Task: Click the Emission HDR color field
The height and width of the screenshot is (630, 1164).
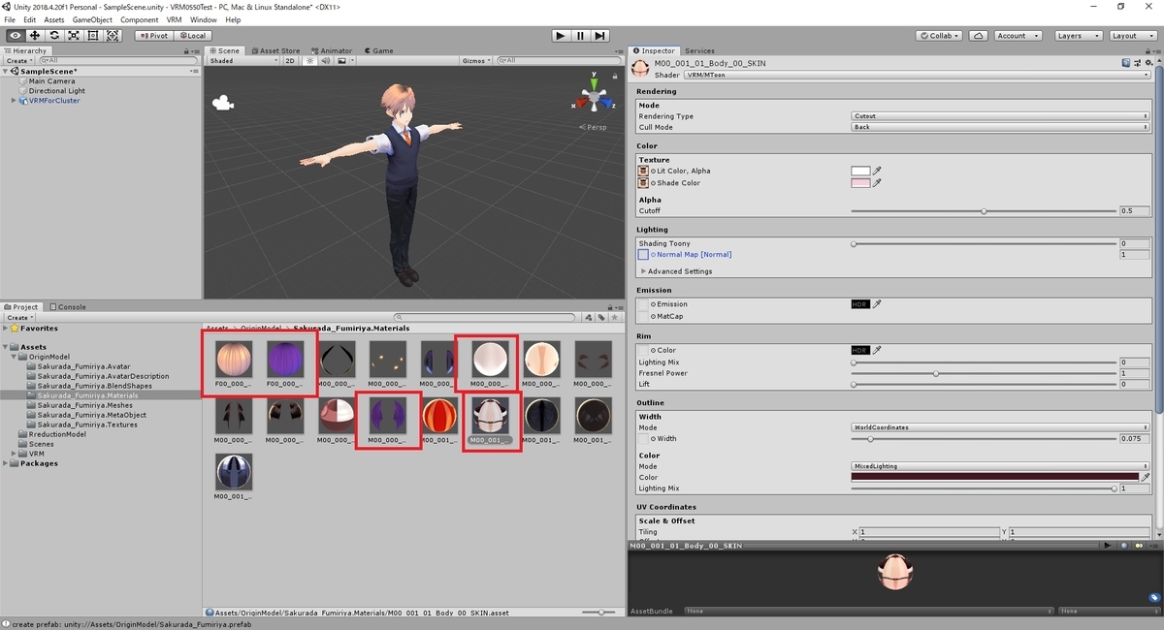Action: pos(860,304)
